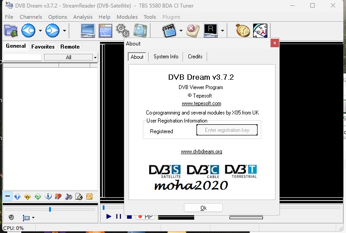
Task: Click the green diamond refresh icon
Action: pos(38,196)
